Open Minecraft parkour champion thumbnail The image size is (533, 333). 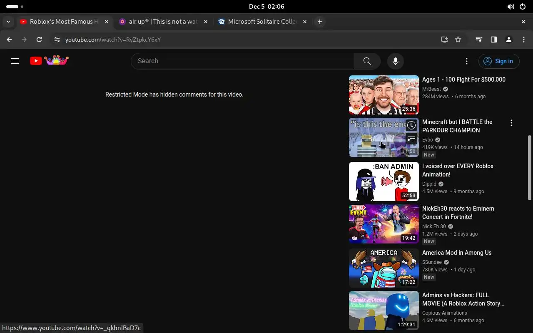click(x=384, y=137)
